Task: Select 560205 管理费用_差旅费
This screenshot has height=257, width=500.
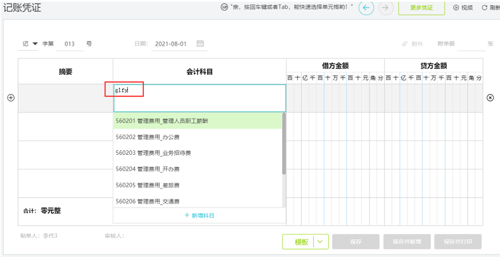Action: point(198,185)
